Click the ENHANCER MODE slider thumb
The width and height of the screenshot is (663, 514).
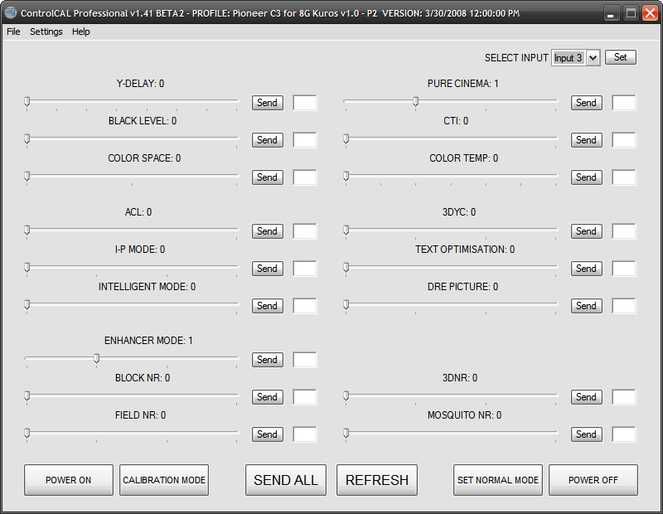[97, 359]
